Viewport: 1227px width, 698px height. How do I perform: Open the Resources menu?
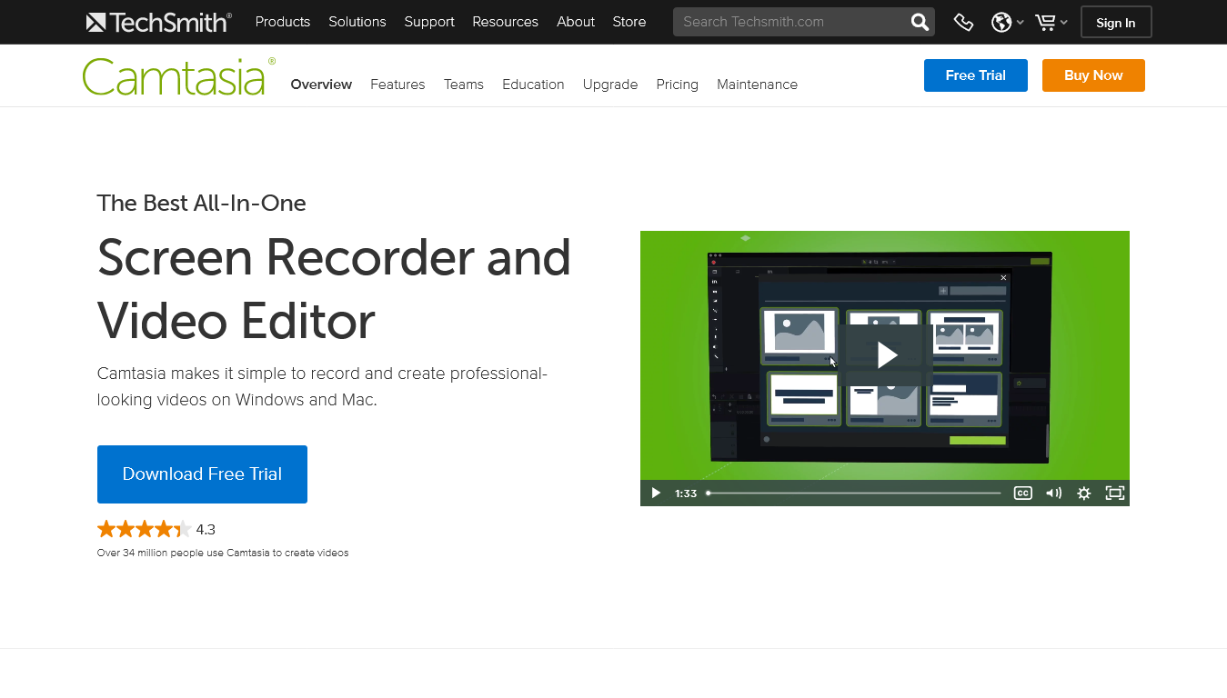[x=505, y=22]
